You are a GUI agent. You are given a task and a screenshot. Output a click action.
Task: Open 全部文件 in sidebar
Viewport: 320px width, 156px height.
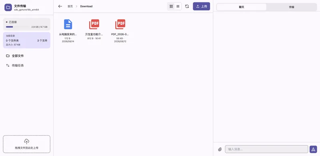pos(27,56)
